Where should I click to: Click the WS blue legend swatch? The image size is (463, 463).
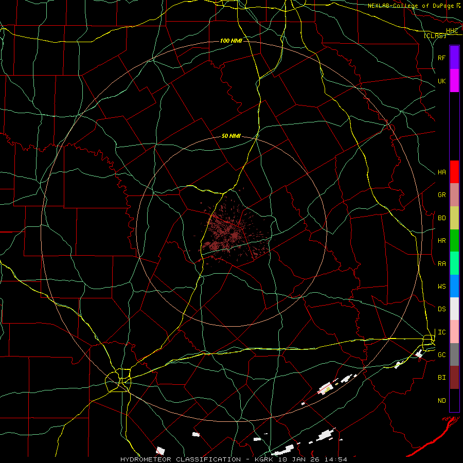tap(454, 286)
